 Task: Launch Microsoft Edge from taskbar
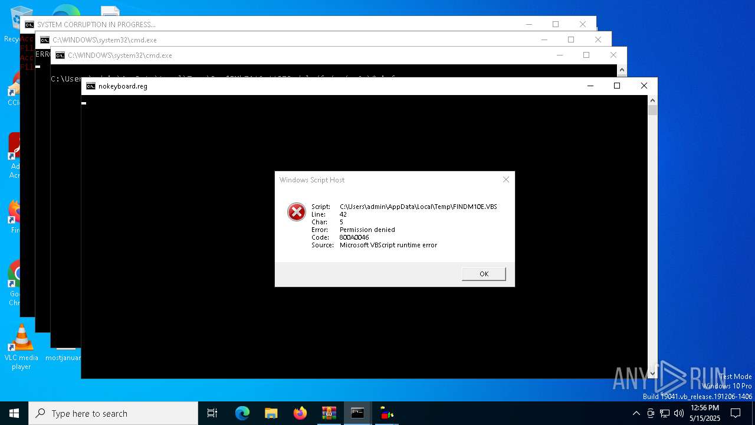tap(242, 413)
